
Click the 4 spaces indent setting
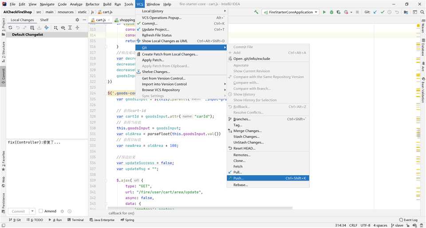(380, 225)
